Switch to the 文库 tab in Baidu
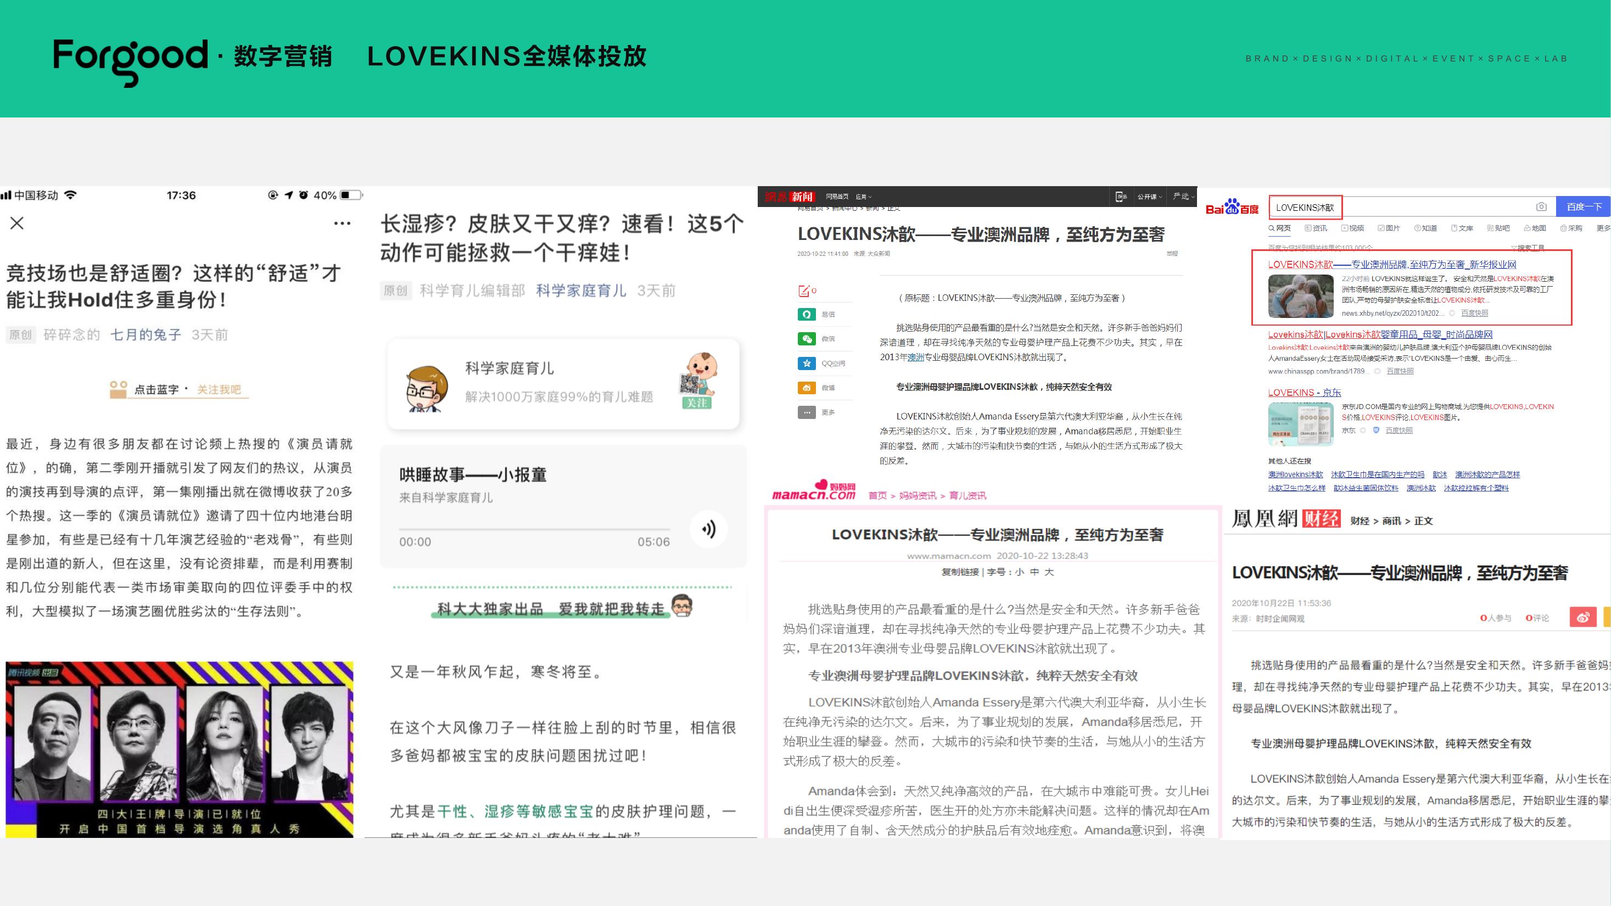1611x906 pixels. [x=1462, y=228]
